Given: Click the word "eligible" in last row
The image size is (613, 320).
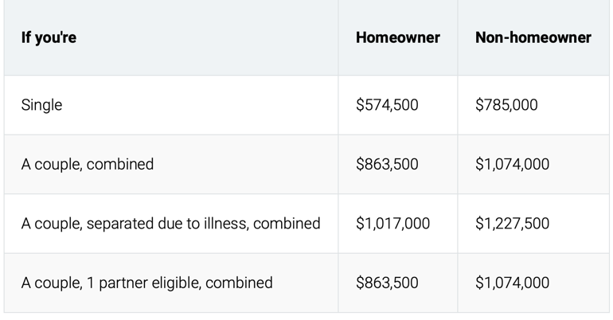Looking at the screenshot, I should tap(176, 283).
